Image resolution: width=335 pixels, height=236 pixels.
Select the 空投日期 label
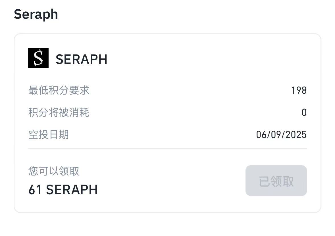pyautogui.click(x=49, y=135)
